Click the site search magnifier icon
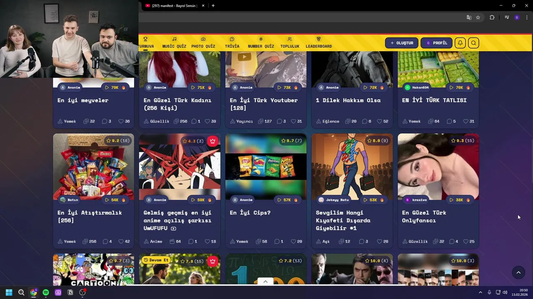 coord(473,43)
